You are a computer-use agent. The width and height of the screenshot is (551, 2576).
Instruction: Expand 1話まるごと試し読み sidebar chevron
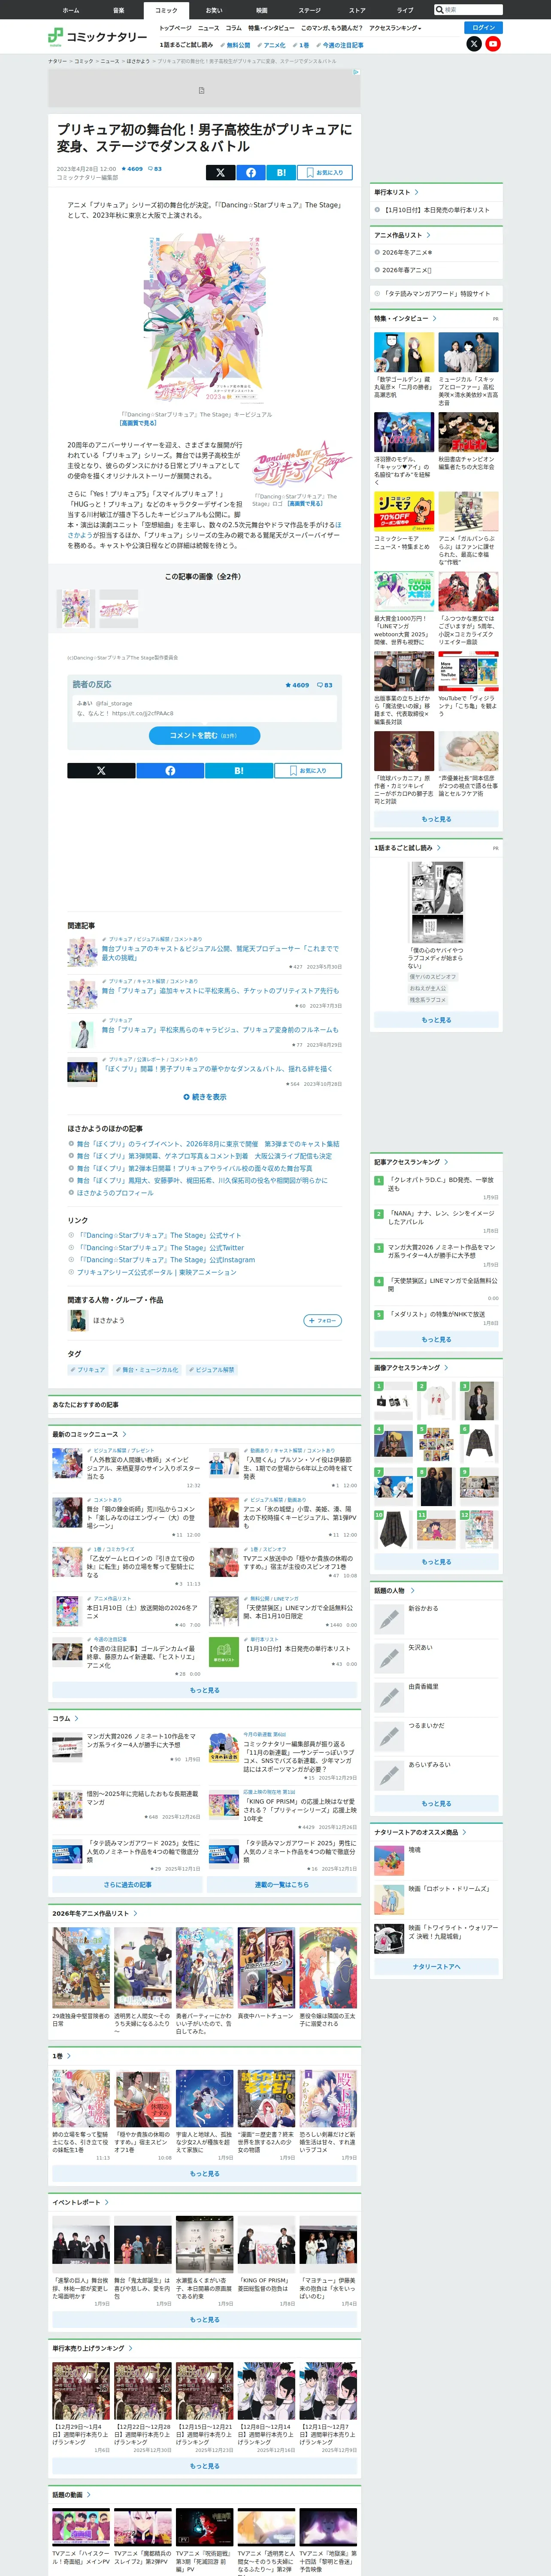(438, 847)
